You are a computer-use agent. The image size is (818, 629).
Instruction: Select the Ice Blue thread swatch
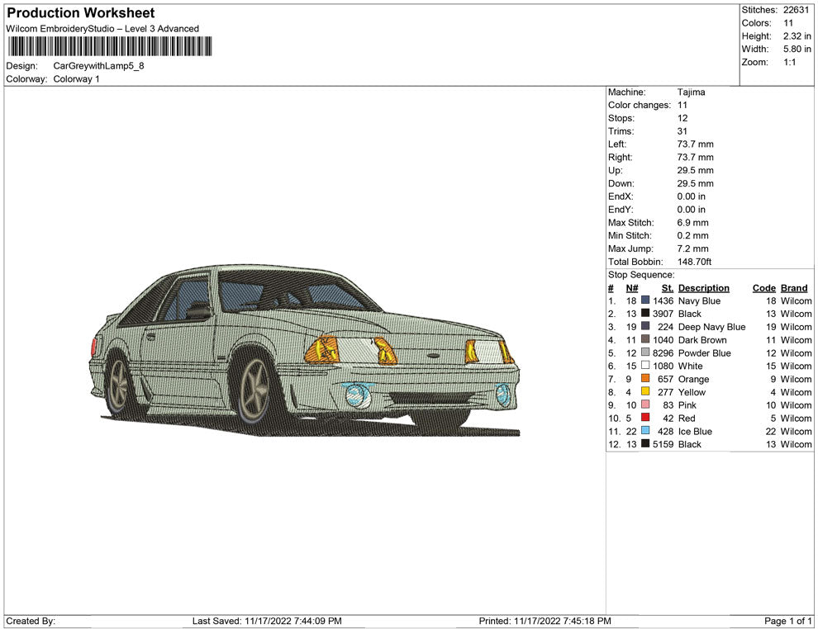click(645, 431)
